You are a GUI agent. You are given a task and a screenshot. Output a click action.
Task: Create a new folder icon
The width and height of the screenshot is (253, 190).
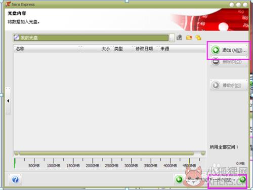189,37
